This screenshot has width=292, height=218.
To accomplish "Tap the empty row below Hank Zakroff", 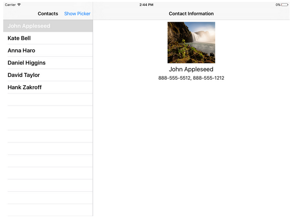I will (x=46, y=100).
